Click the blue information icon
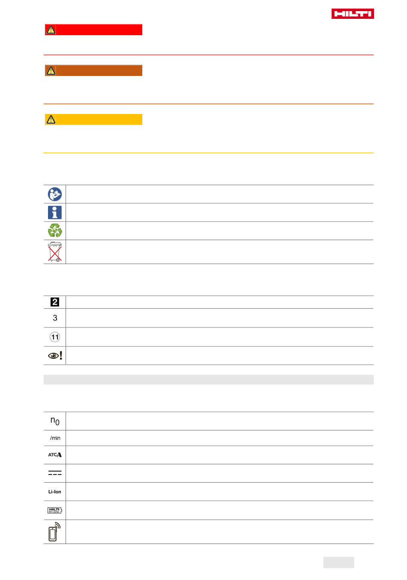Viewport: 407px width, 580px height. pos(55,213)
